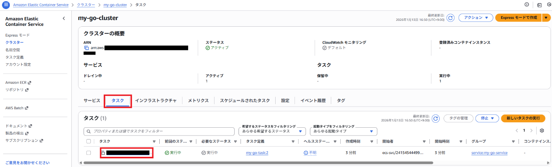Viewport: 552px width, 167px height.
Task: Select all tasks header checkbox
Action: point(89,141)
